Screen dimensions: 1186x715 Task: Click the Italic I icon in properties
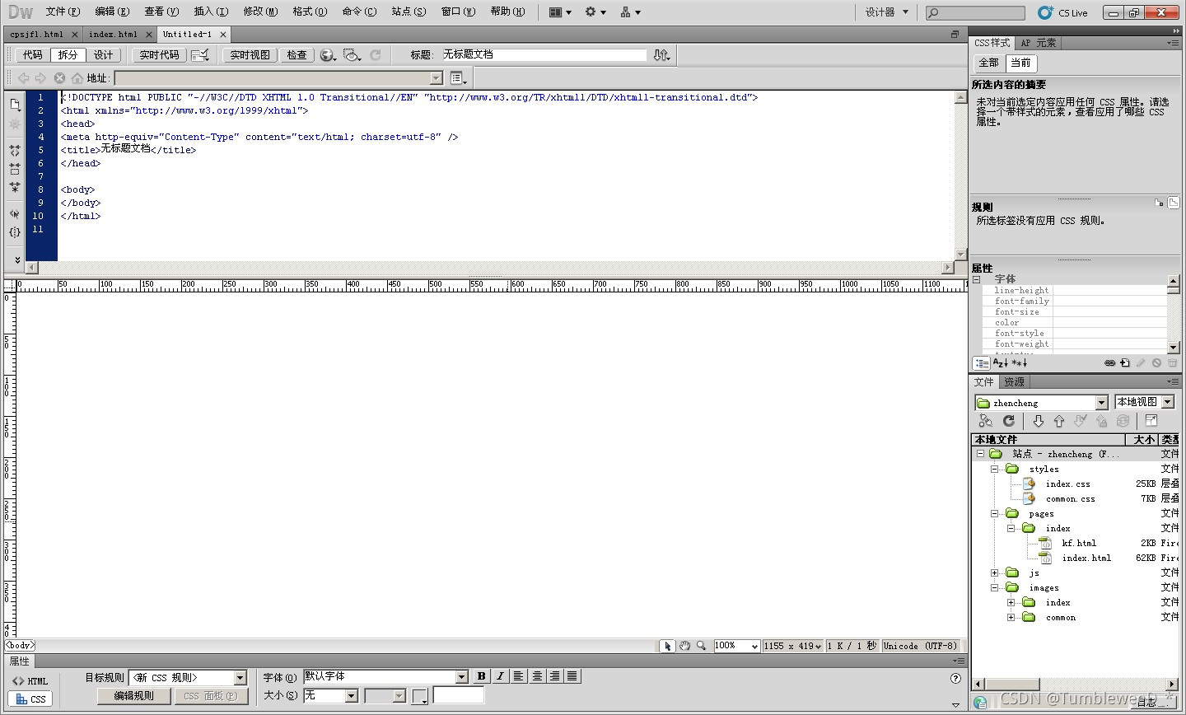500,676
